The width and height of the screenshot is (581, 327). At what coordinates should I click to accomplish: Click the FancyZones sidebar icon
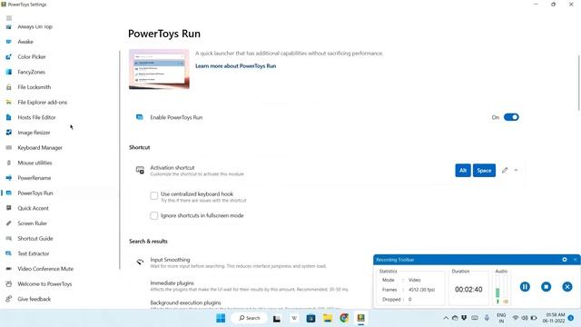pos(9,72)
